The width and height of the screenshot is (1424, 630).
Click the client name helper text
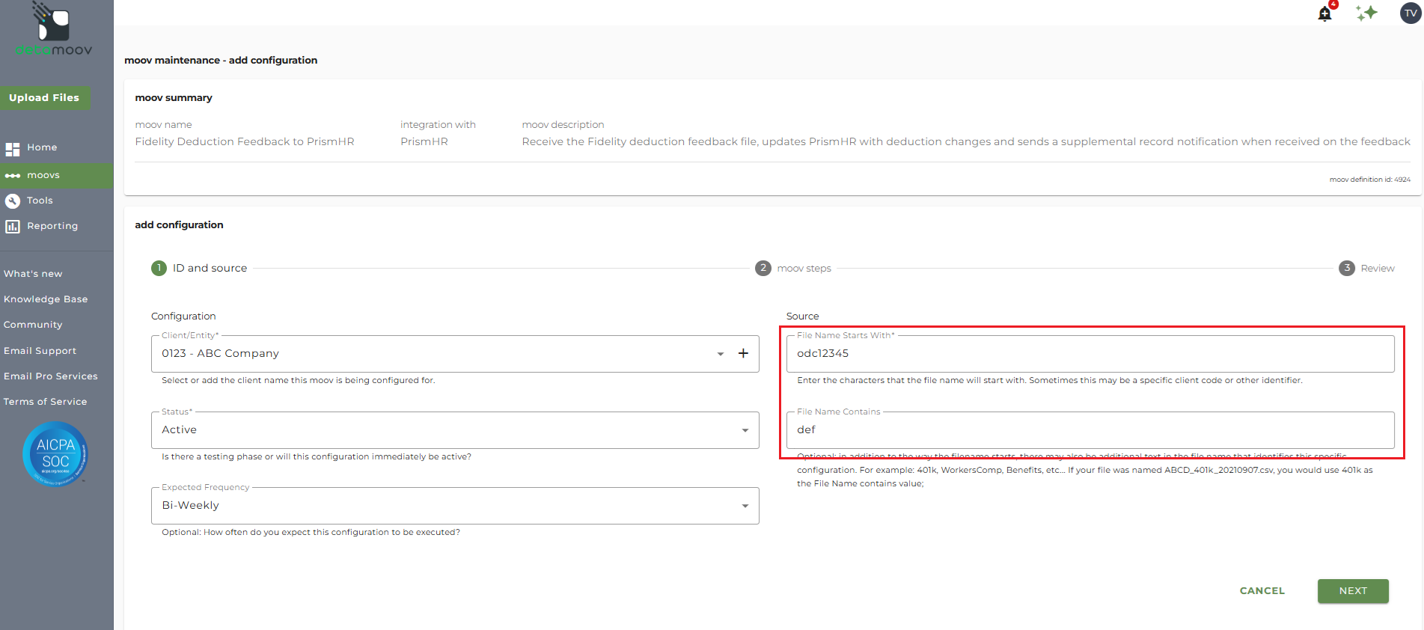pyautogui.click(x=299, y=380)
